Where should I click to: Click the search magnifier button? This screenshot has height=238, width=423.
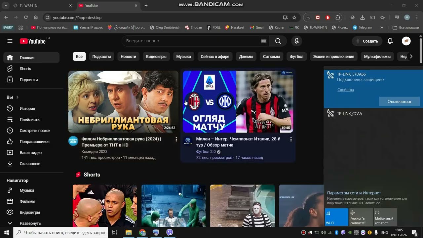pyautogui.click(x=278, y=41)
